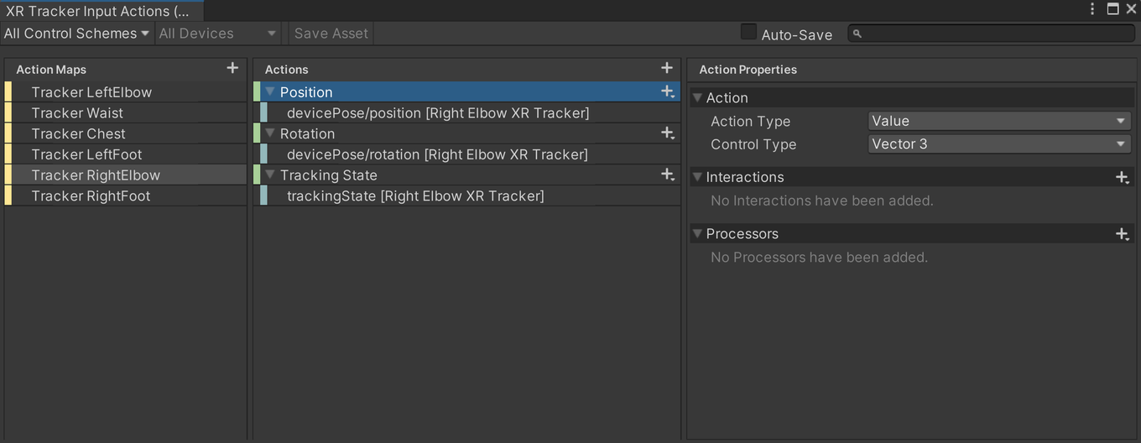Click the search field in the toolbar
This screenshot has width=1141, height=443.
[991, 34]
